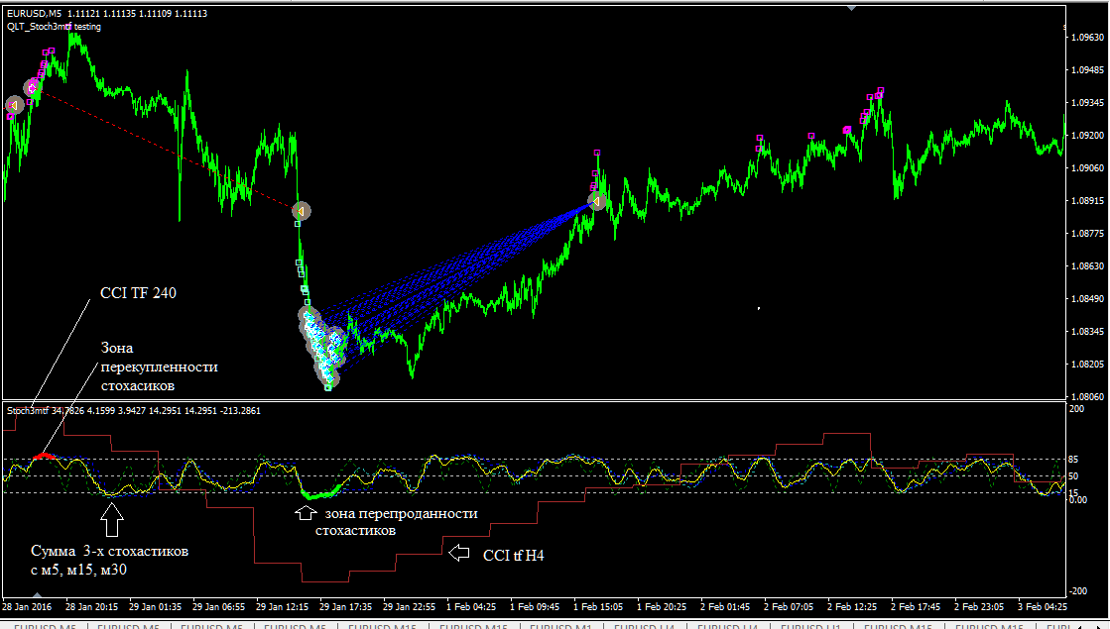
Task: Select the red overbought stochastic segment
Action: pyautogui.click(x=44, y=457)
